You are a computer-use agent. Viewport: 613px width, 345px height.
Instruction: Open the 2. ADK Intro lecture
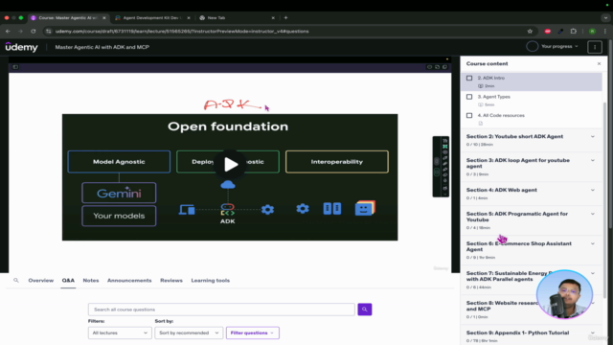tap(531, 81)
